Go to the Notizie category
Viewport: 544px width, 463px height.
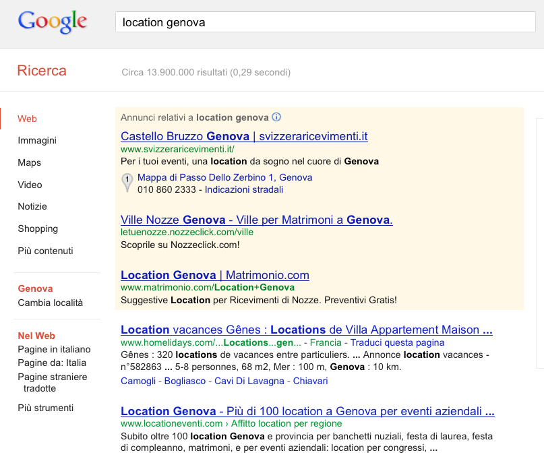32,206
